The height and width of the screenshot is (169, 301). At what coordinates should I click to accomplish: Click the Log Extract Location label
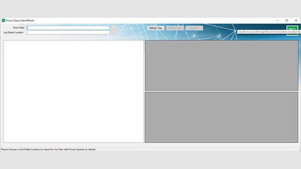(13, 32)
